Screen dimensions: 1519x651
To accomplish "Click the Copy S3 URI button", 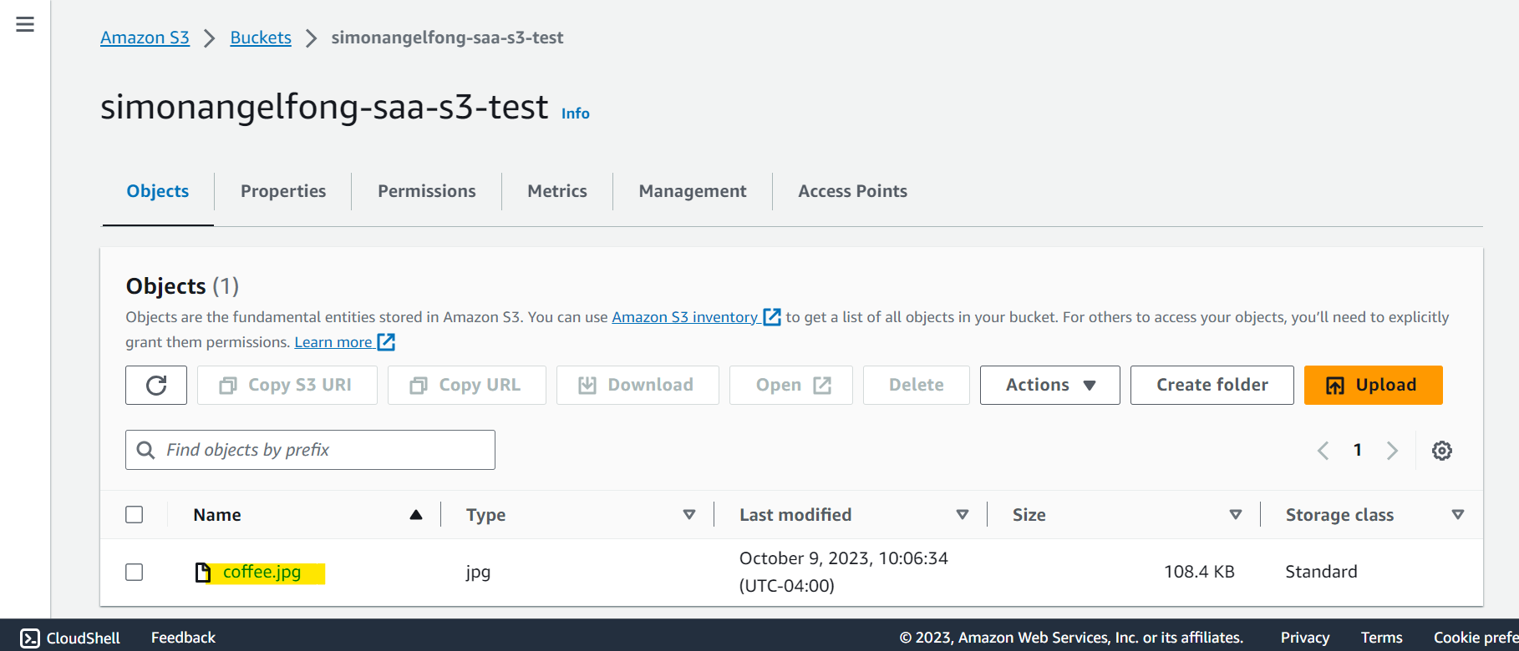I will click(x=287, y=385).
